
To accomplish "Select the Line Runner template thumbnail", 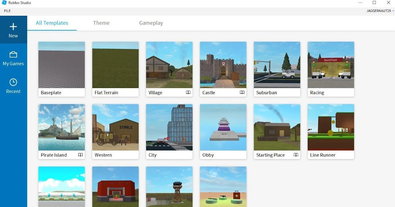I will (x=331, y=127).
